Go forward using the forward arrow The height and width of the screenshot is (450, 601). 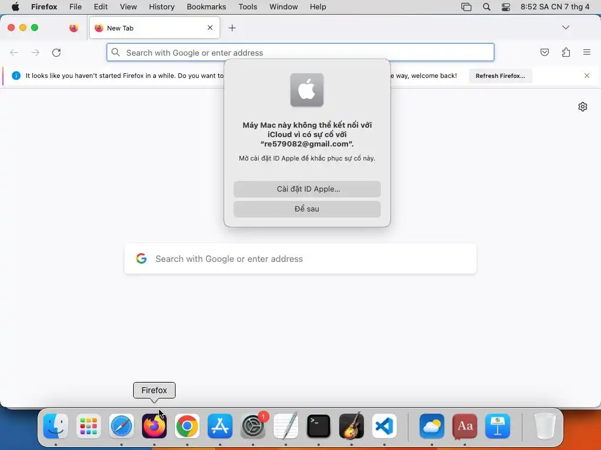click(x=35, y=52)
